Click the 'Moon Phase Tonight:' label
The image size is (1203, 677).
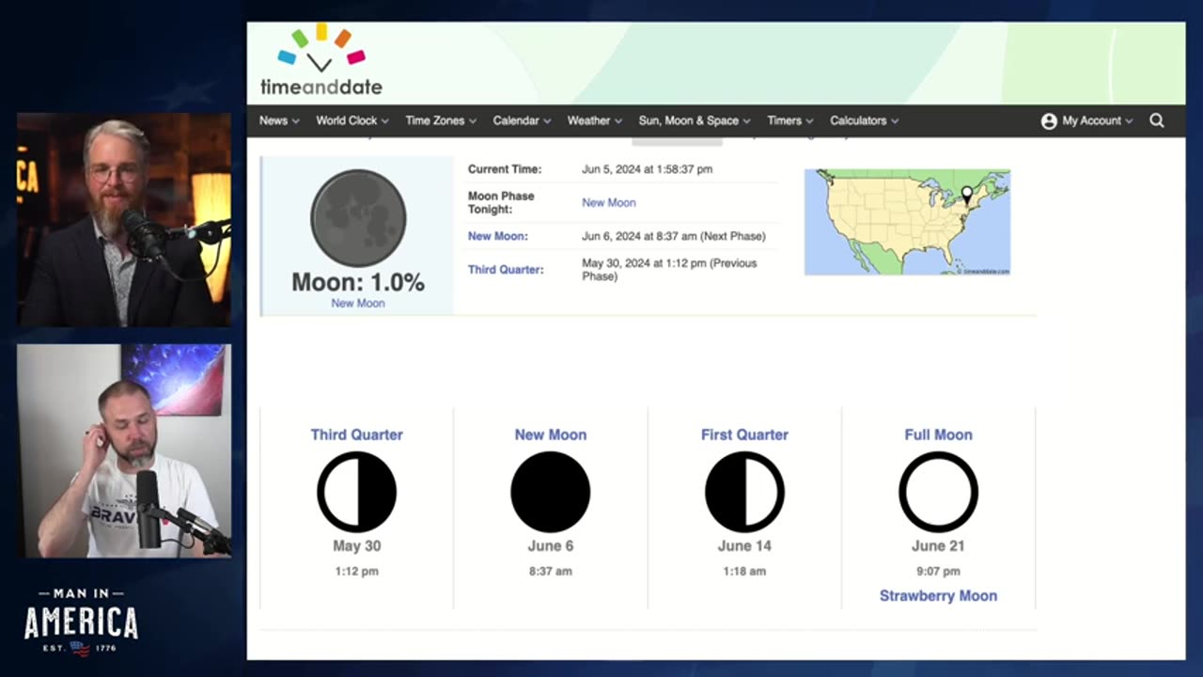[501, 202]
